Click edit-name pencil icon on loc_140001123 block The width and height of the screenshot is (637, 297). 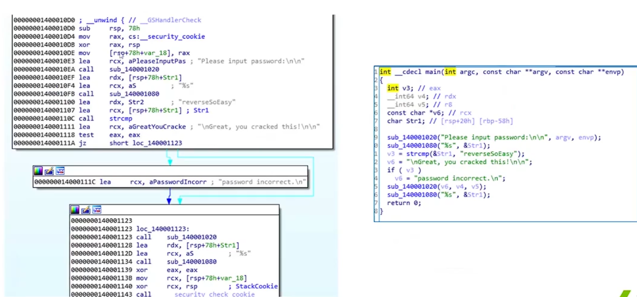coord(86,210)
